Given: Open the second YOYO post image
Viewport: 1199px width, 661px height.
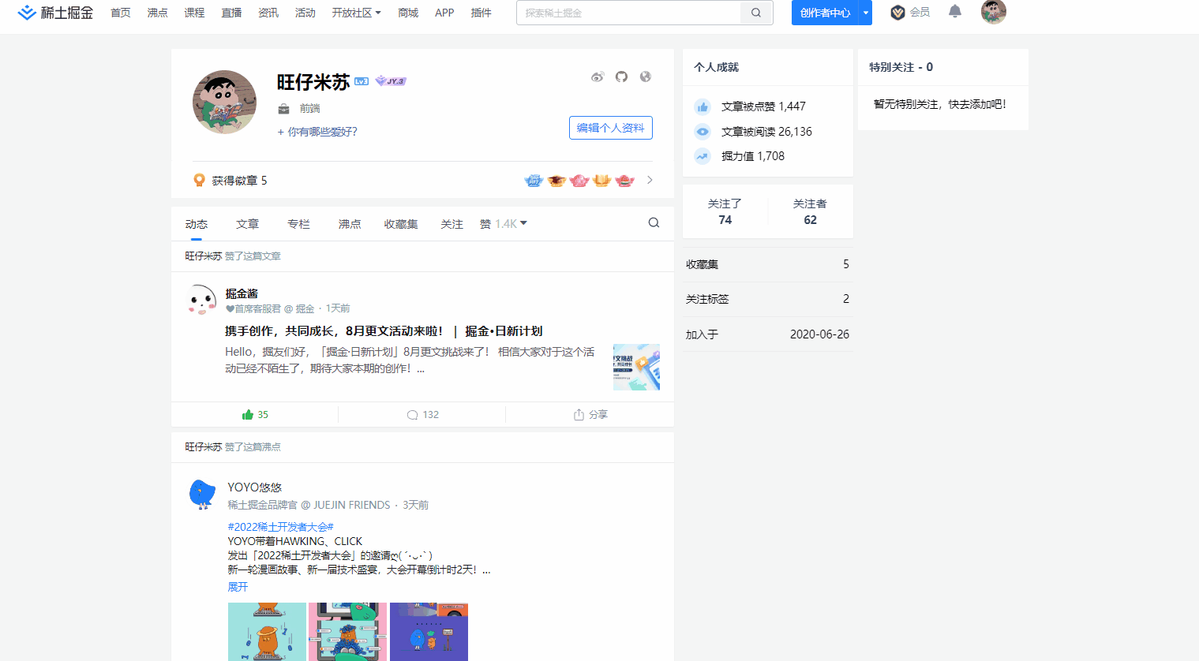Looking at the screenshot, I should point(348,632).
